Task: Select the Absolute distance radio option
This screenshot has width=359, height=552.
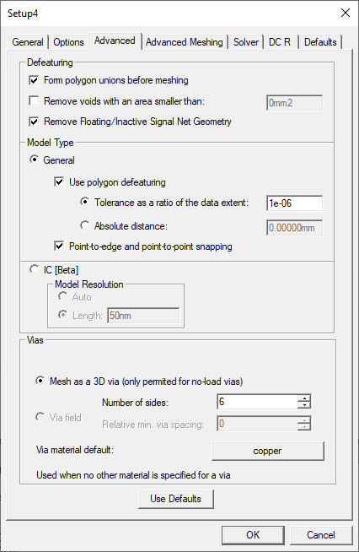Action: [84, 225]
